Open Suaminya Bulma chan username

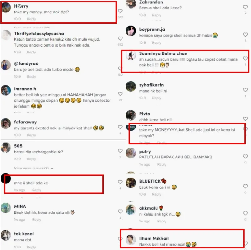coord(163,53)
